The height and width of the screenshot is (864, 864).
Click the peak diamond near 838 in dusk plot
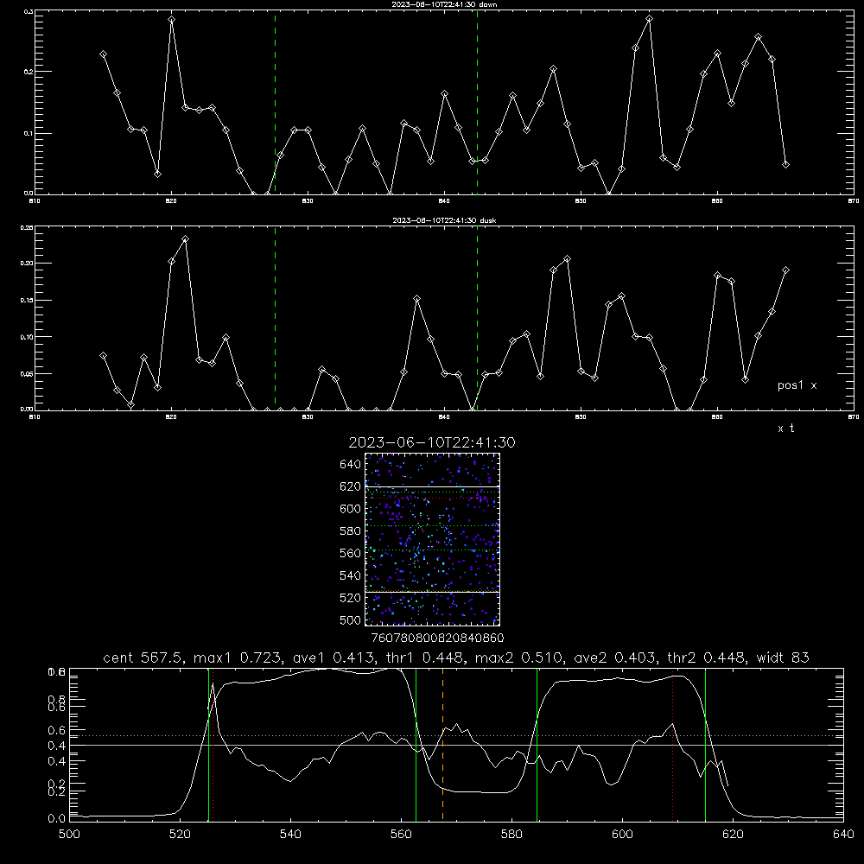(417, 299)
